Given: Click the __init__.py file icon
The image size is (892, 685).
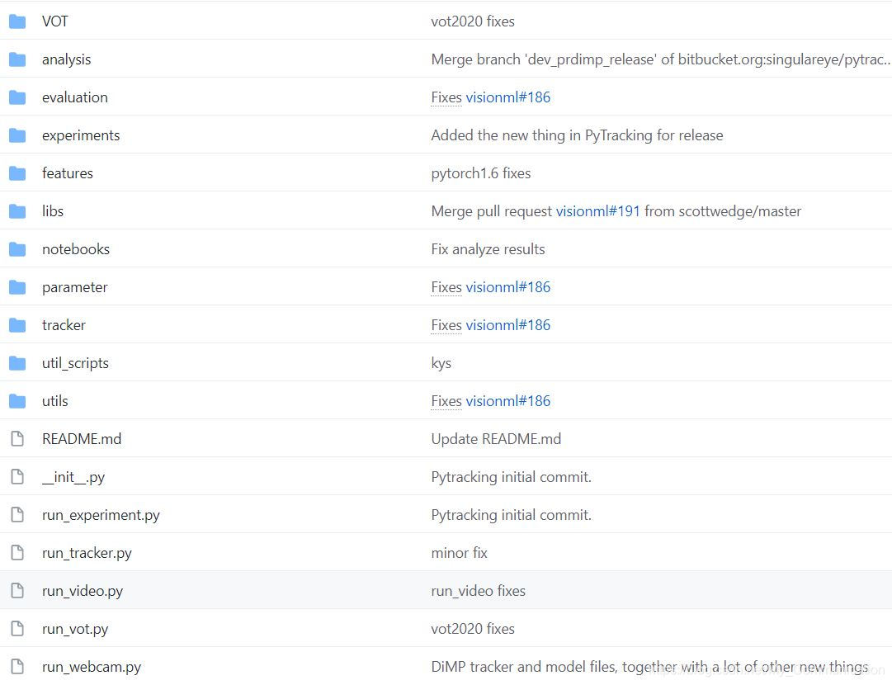Looking at the screenshot, I should click(17, 476).
